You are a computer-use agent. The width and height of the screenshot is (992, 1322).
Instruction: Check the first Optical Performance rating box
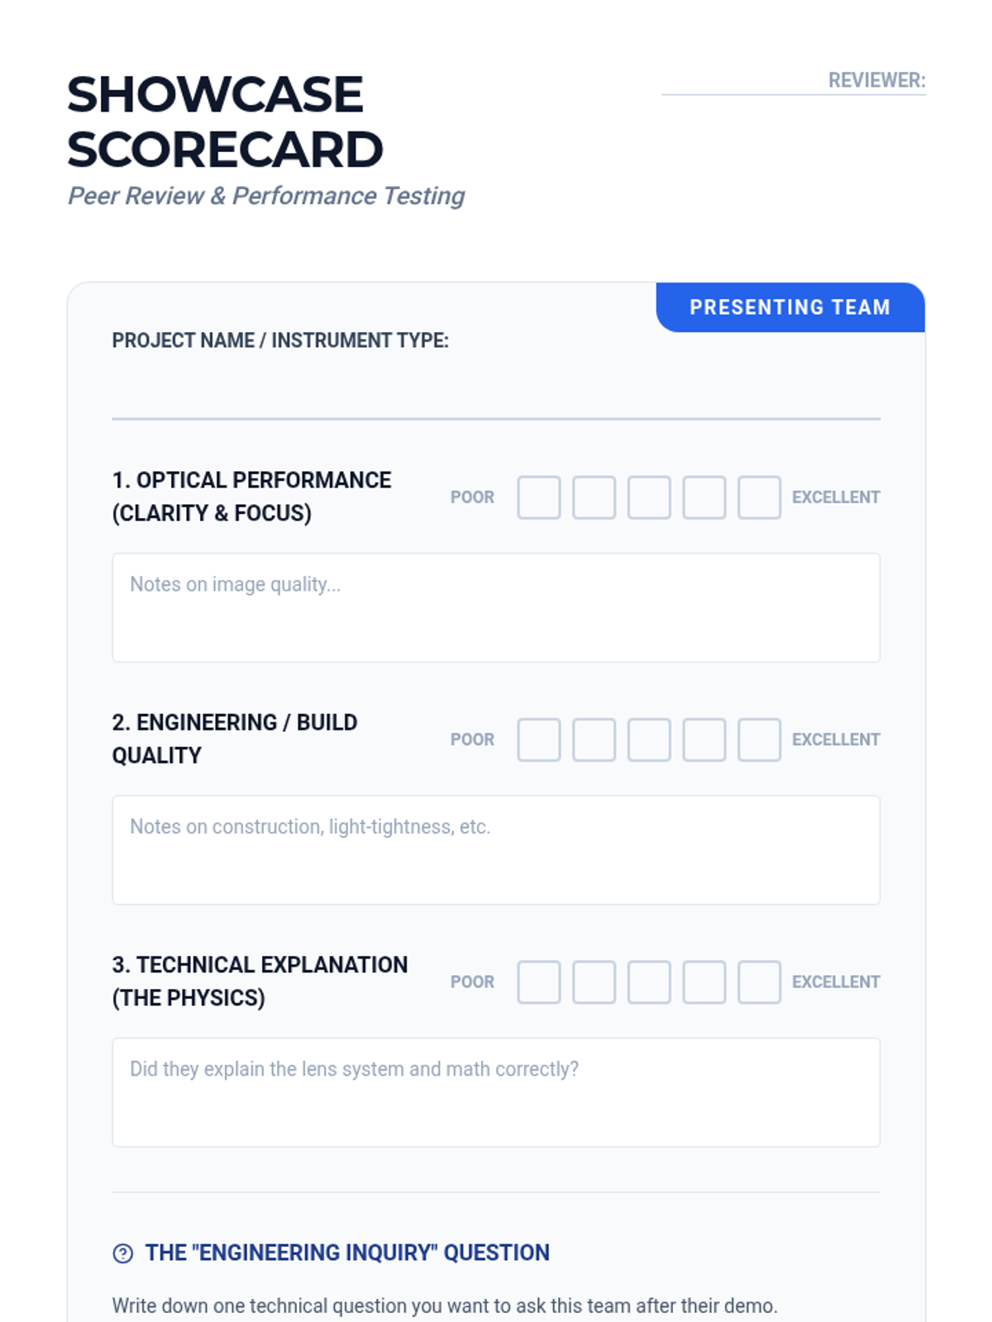click(539, 497)
